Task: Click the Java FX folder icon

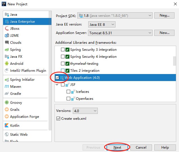Action: tap(7, 57)
